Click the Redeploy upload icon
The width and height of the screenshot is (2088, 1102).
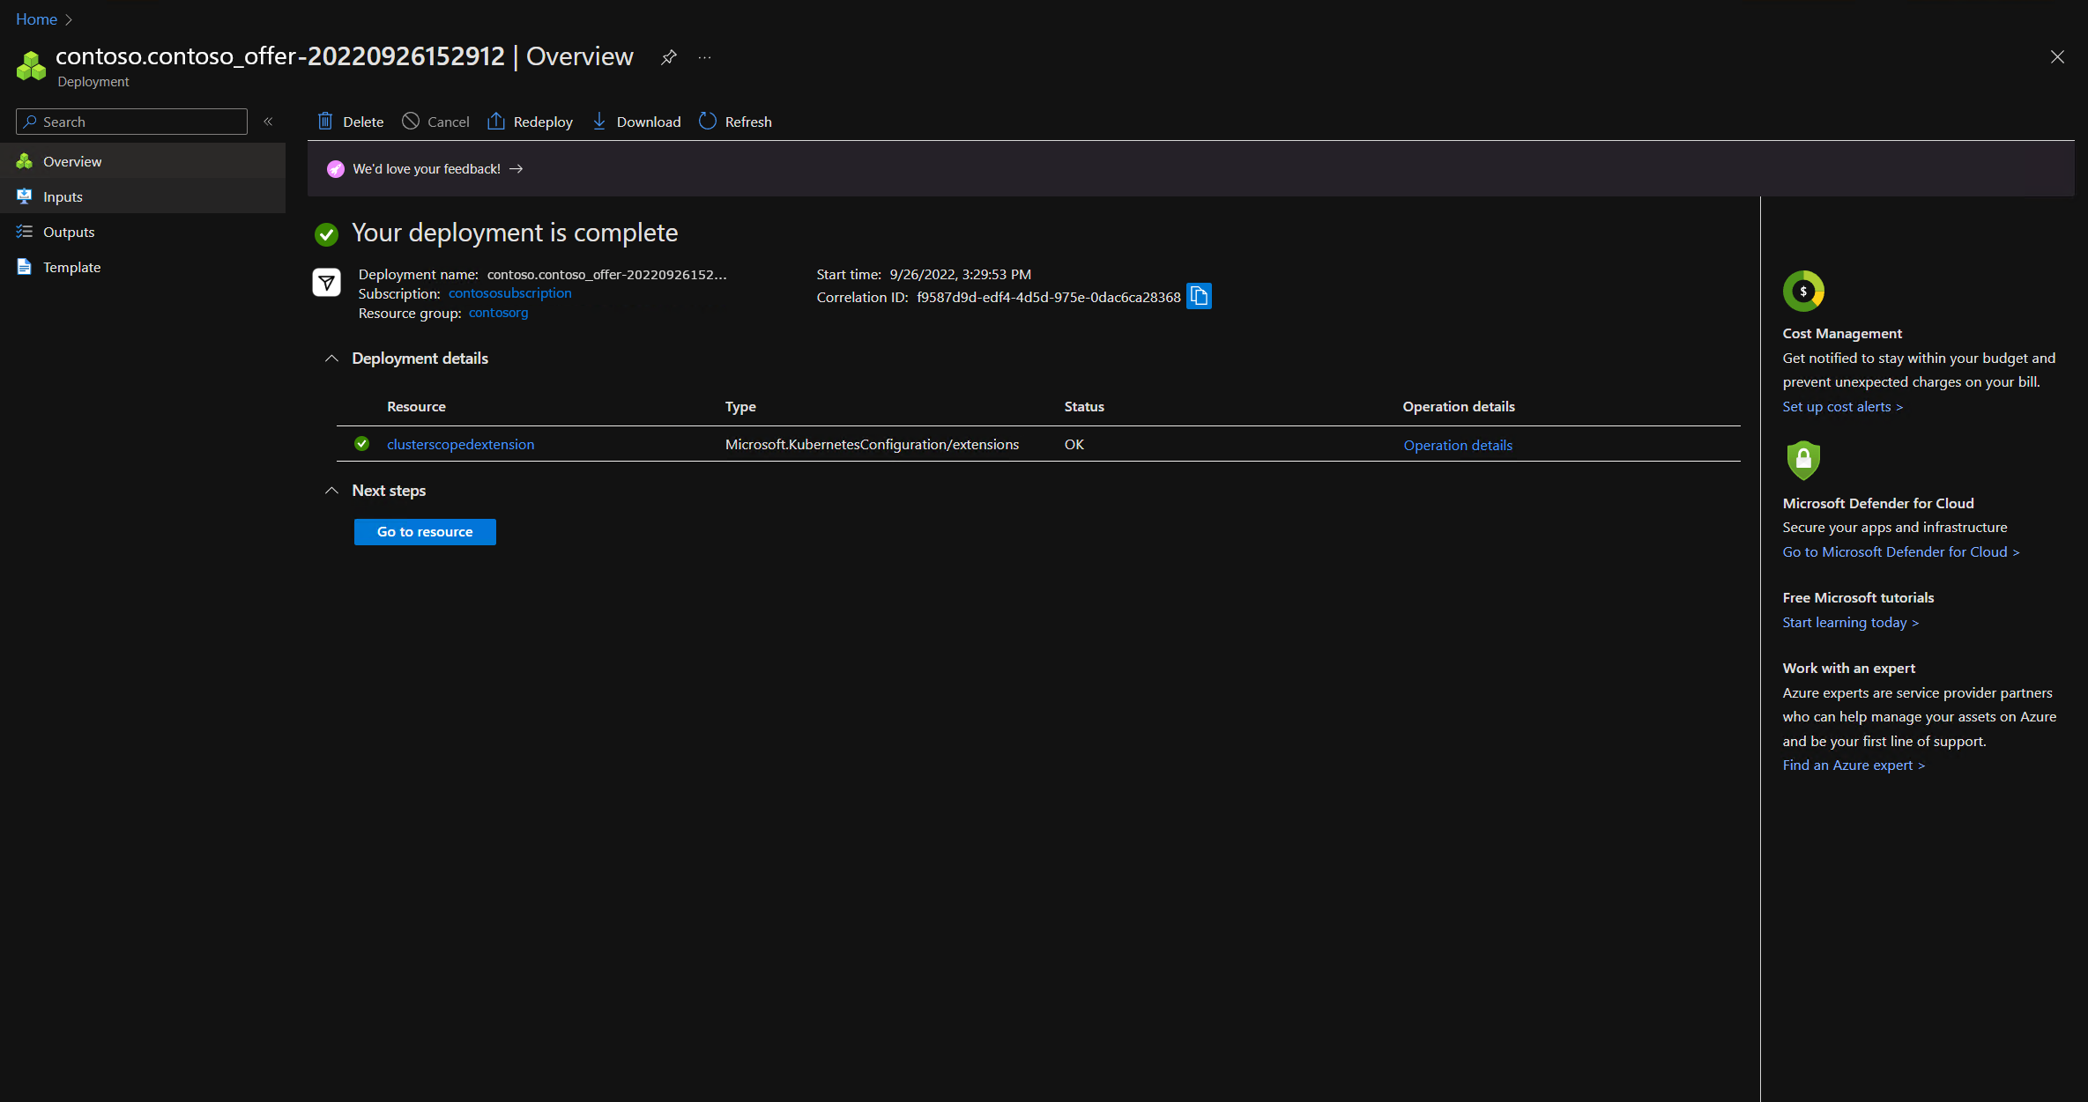(496, 122)
